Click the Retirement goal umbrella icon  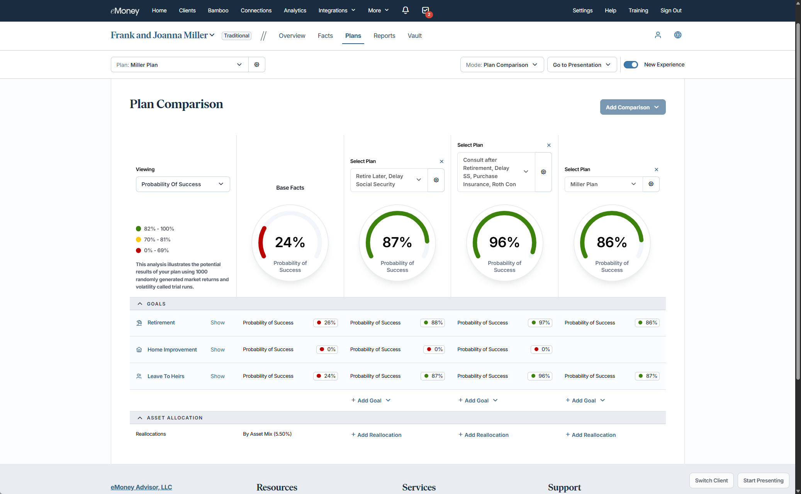139,323
